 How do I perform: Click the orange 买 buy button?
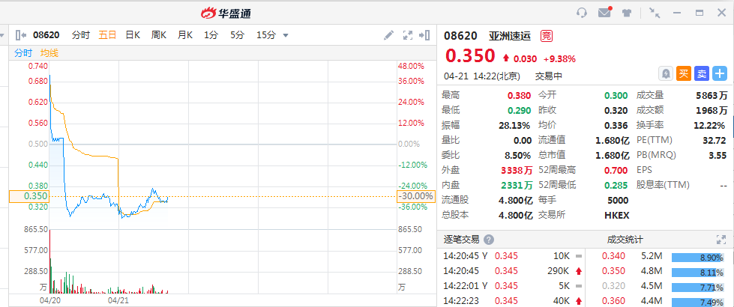coord(683,73)
